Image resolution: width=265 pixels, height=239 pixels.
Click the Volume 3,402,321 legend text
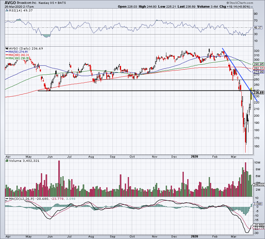pyautogui.click(x=24, y=161)
